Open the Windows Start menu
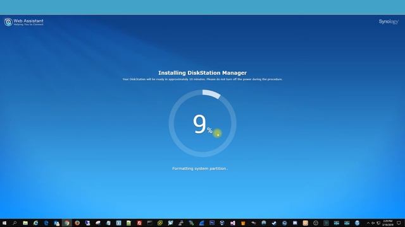The image size is (405, 227). click(x=4, y=223)
